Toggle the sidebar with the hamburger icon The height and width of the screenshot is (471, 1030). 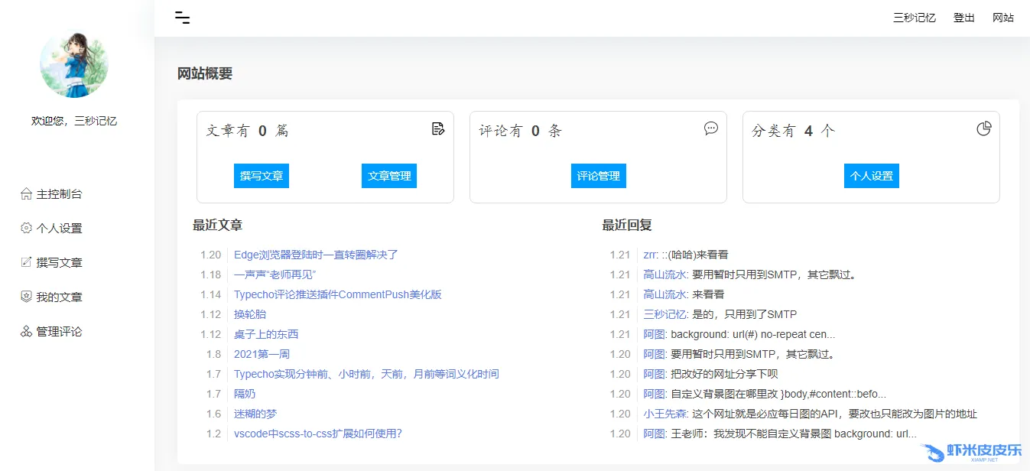(x=182, y=18)
